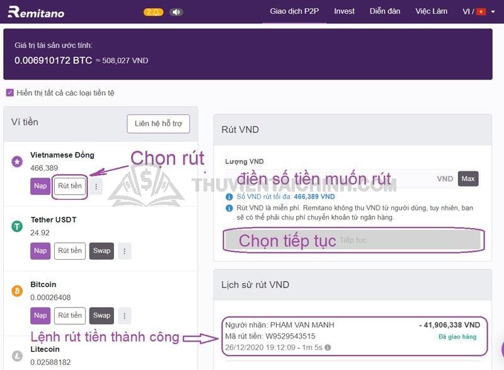Click Swap for Bitcoin
The height and width of the screenshot is (370, 504).
(101, 316)
